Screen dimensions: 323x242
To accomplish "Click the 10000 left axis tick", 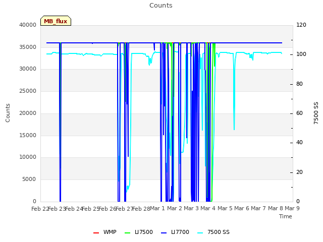I will (x=28, y=157).
